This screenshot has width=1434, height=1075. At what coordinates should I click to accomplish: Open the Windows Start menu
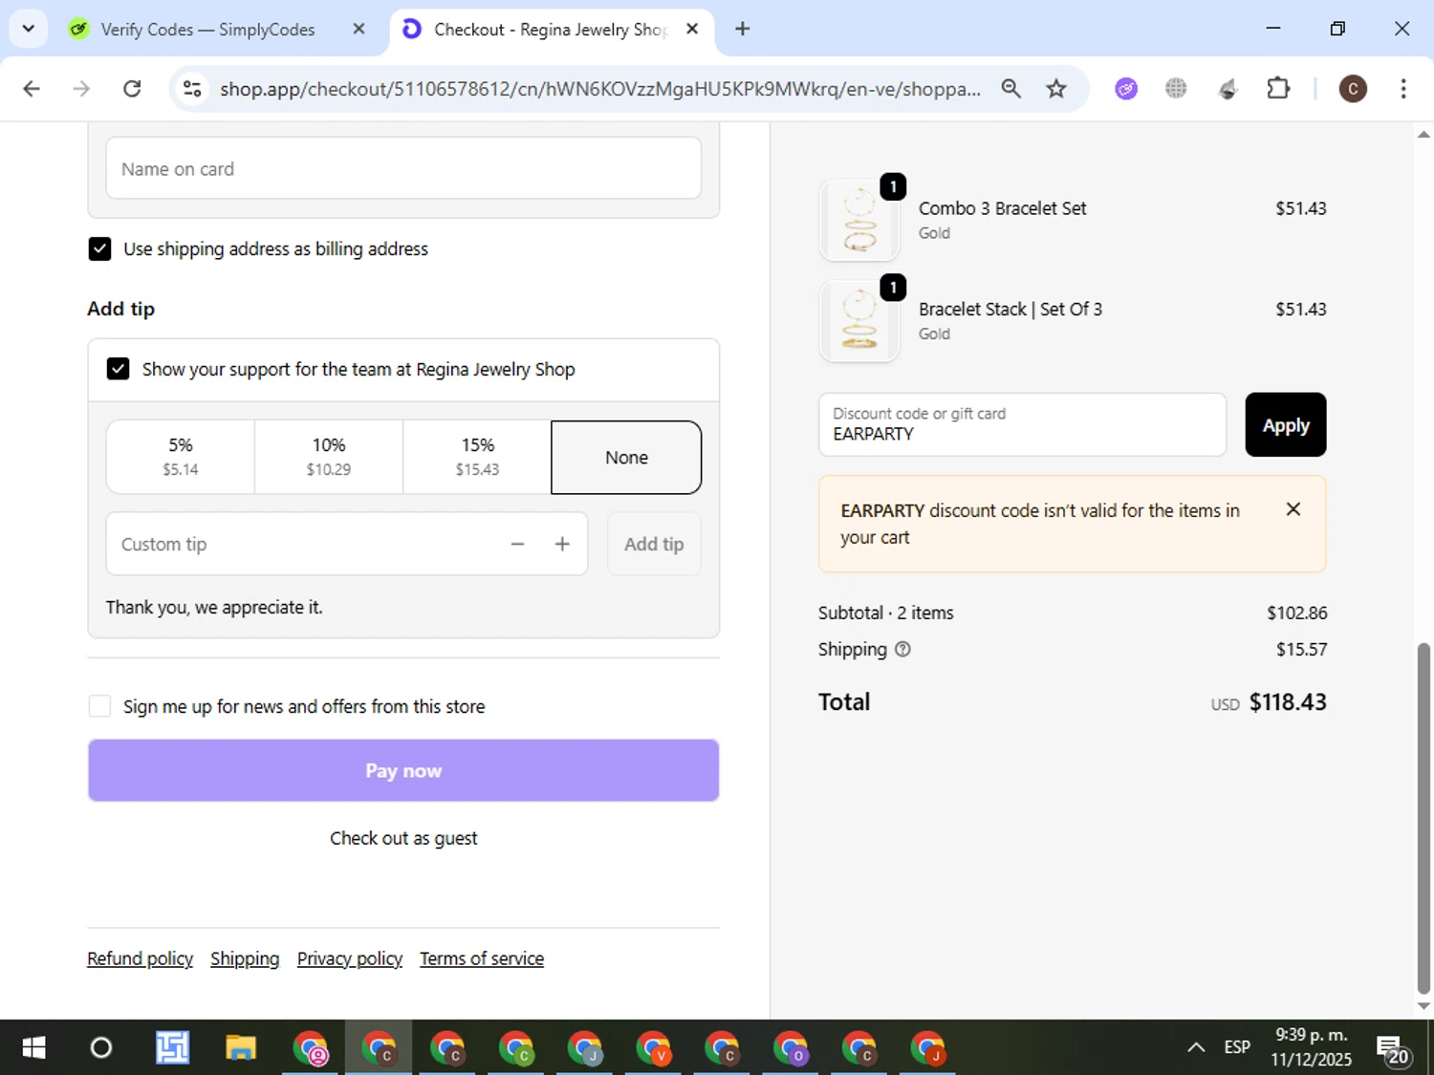click(x=33, y=1047)
